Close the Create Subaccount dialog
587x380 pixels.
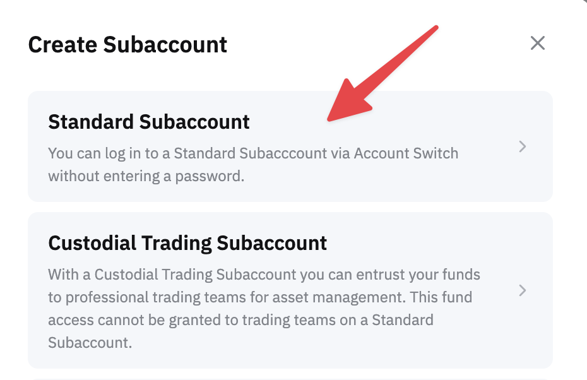click(537, 44)
